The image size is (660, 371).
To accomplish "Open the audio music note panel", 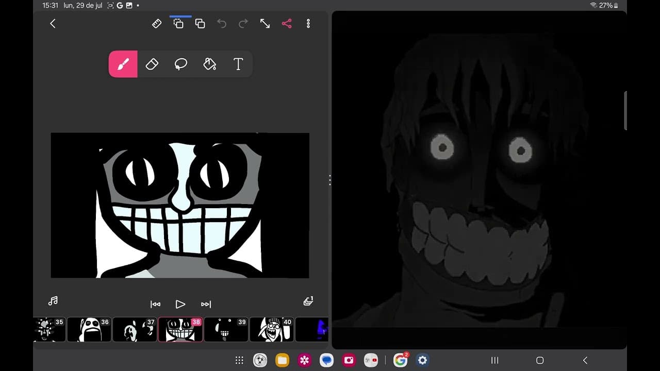I will point(53,301).
